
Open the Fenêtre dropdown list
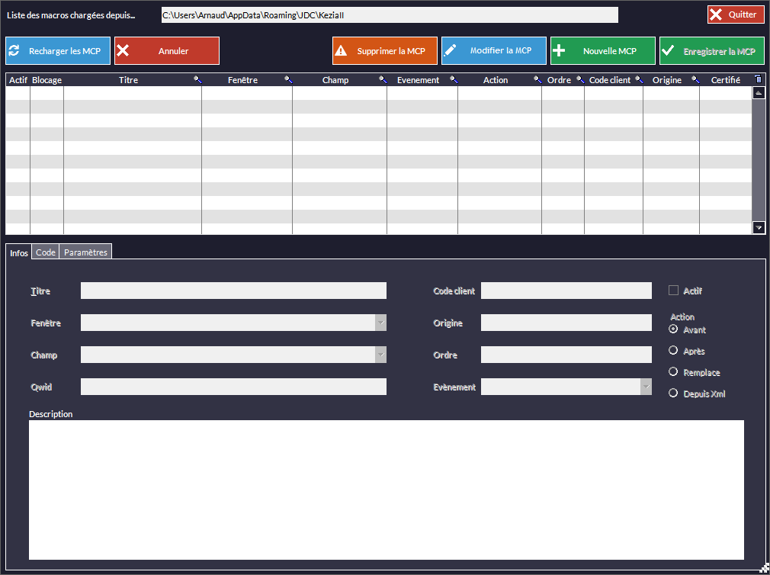380,323
